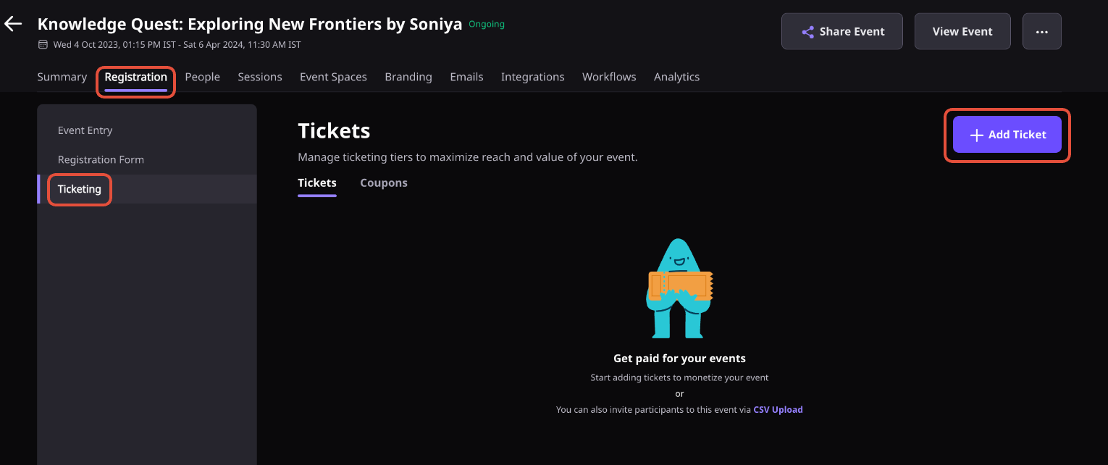
Task: Open the Summary tab
Action: (x=62, y=77)
